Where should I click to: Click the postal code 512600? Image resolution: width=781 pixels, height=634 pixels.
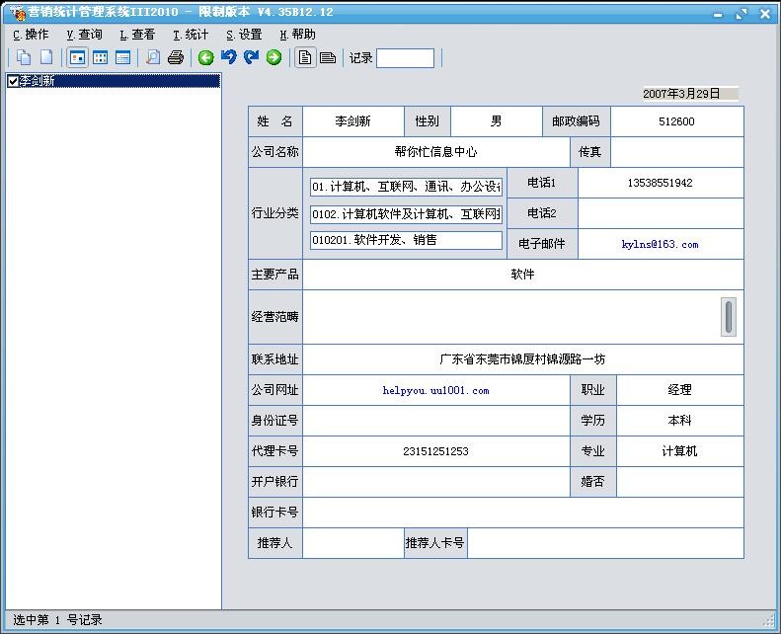click(x=677, y=121)
